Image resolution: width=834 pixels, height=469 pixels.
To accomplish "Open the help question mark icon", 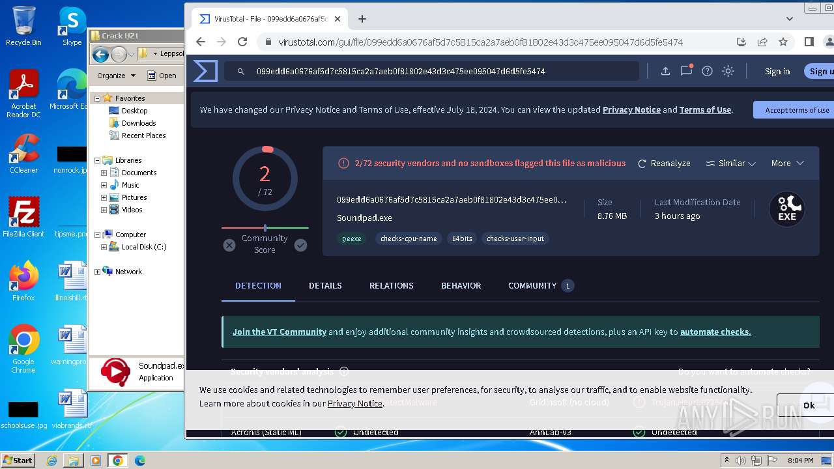I will (x=707, y=71).
